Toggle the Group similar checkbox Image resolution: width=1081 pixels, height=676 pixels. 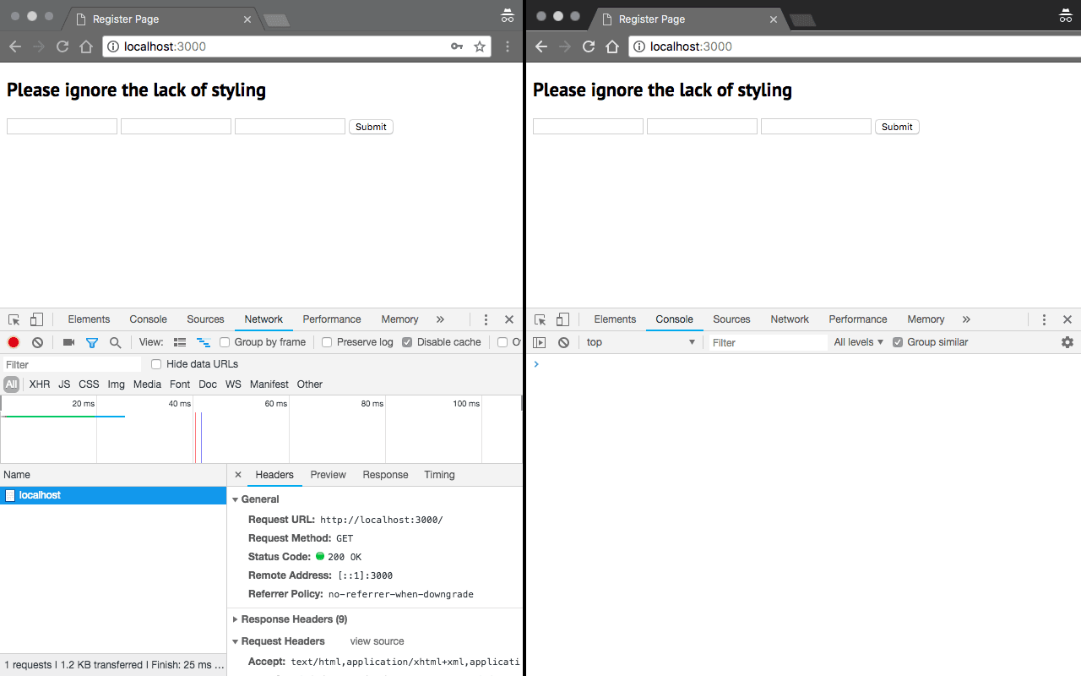click(898, 342)
